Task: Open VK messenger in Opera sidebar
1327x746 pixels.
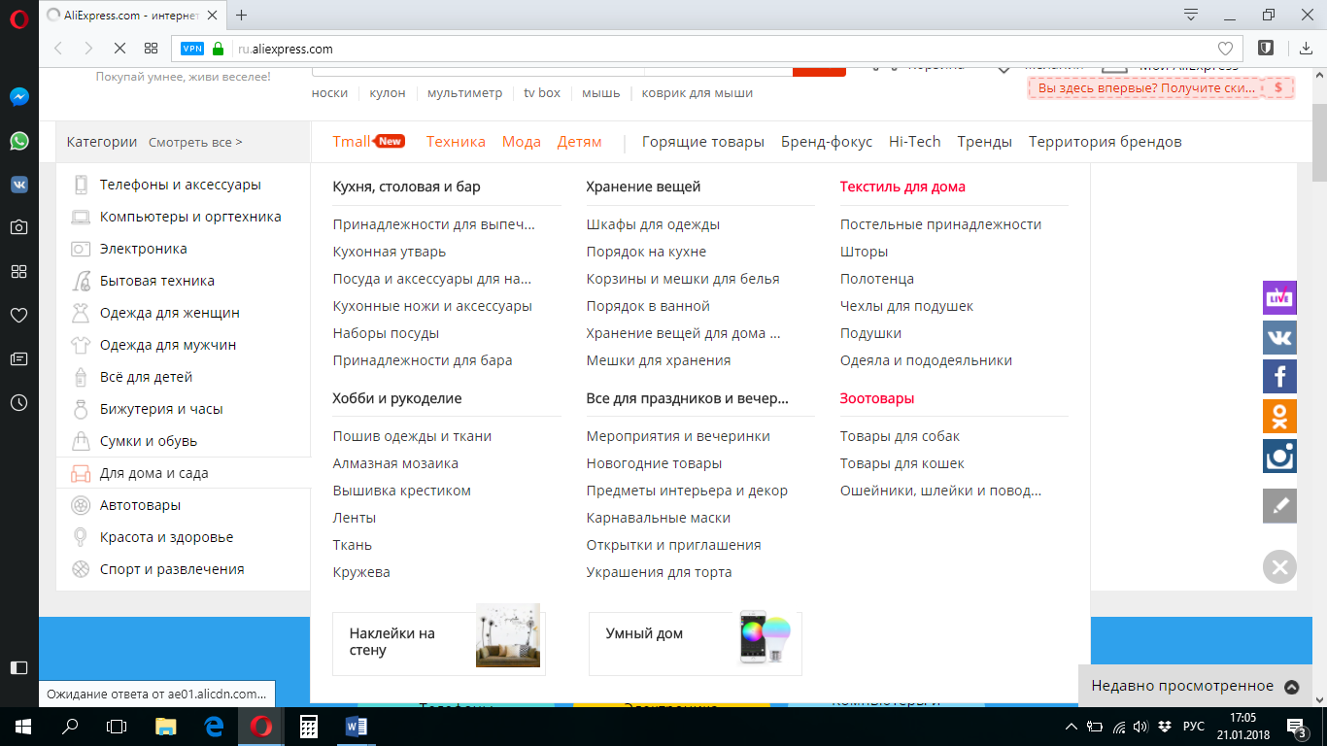Action: click(x=19, y=184)
